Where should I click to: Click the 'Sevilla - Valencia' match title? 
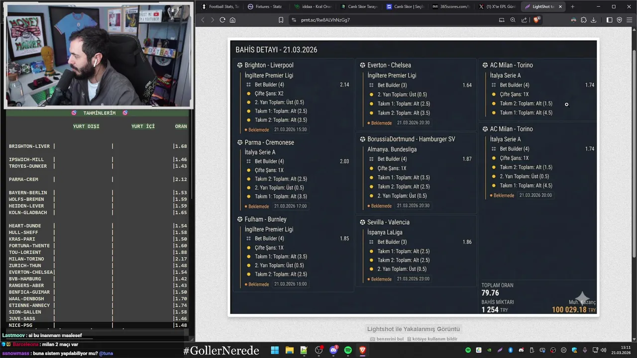tap(388, 222)
